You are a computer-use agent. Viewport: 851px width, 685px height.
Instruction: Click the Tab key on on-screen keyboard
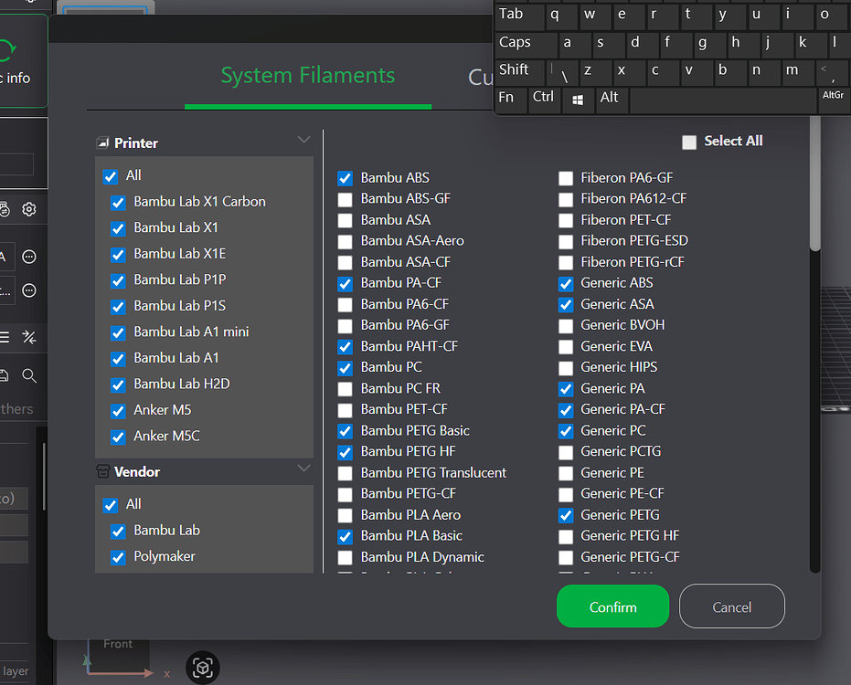tap(519, 16)
